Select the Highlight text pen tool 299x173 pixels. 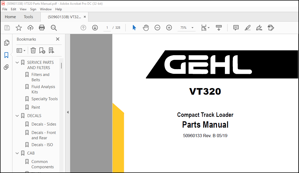247,28
